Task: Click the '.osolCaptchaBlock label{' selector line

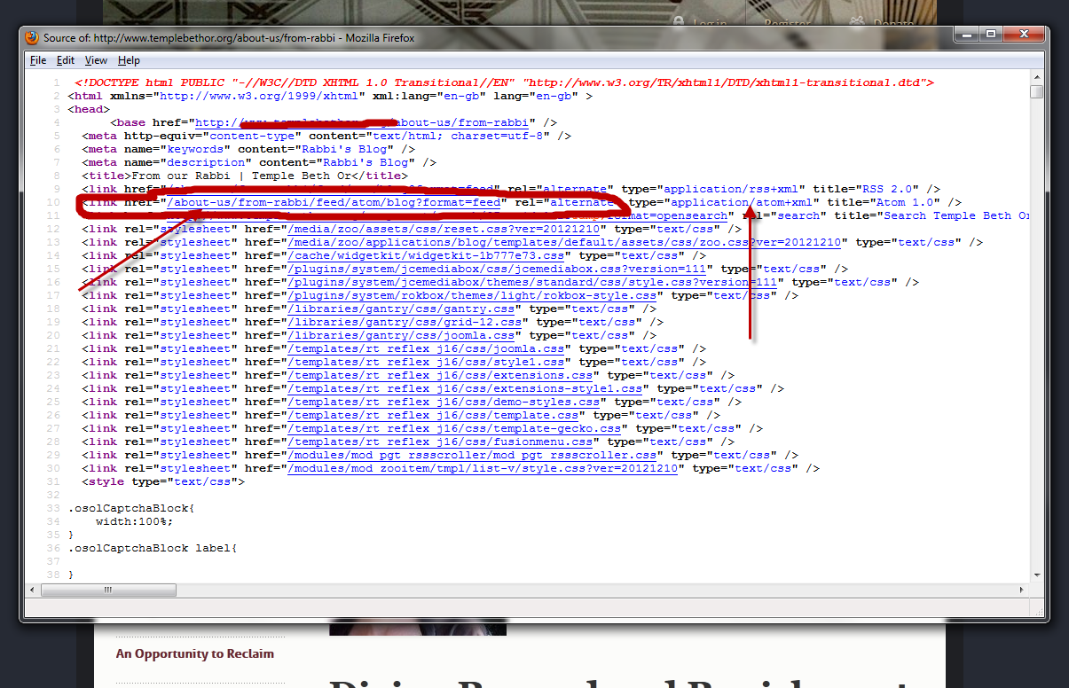Action: (153, 548)
